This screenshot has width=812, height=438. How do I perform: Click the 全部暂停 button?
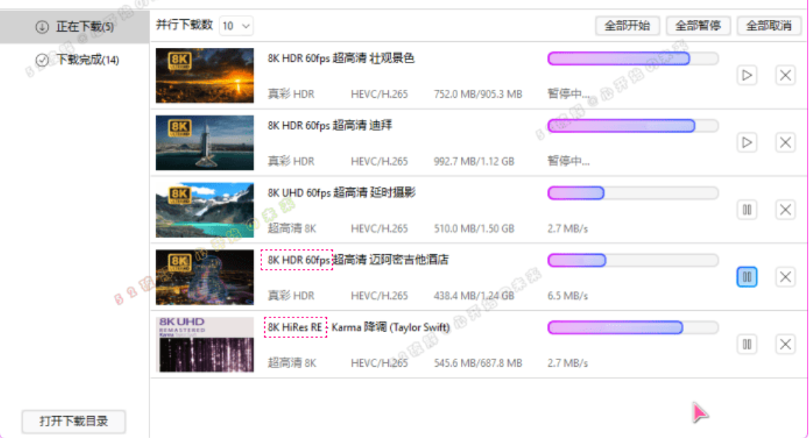click(x=698, y=25)
